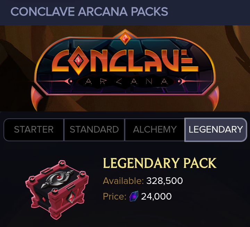The height and width of the screenshot is (227, 250).
Task: Click the Conclave Arcana logo banner
Action: point(125,70)
